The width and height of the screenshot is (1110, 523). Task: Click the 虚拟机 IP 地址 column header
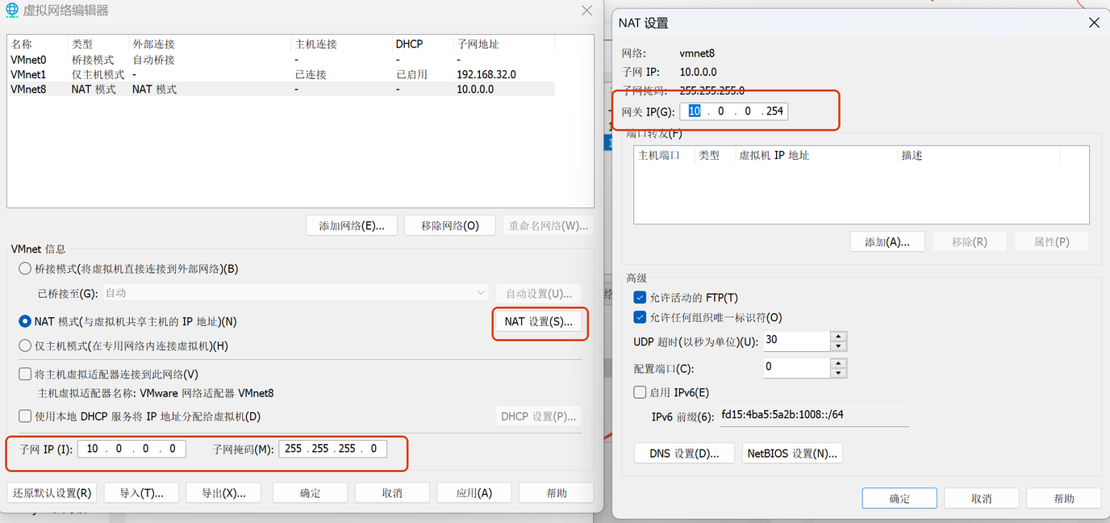(816, 155)
